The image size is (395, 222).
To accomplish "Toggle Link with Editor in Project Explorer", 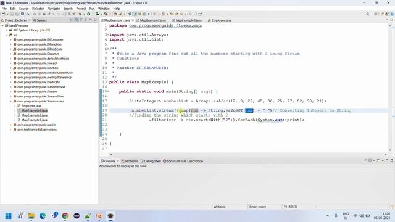I will tap(77, 20).
